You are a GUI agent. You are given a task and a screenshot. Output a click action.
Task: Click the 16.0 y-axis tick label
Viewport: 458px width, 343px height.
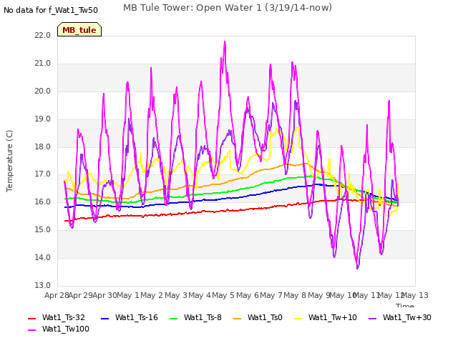pyautogui.click(x=43, y=202)
